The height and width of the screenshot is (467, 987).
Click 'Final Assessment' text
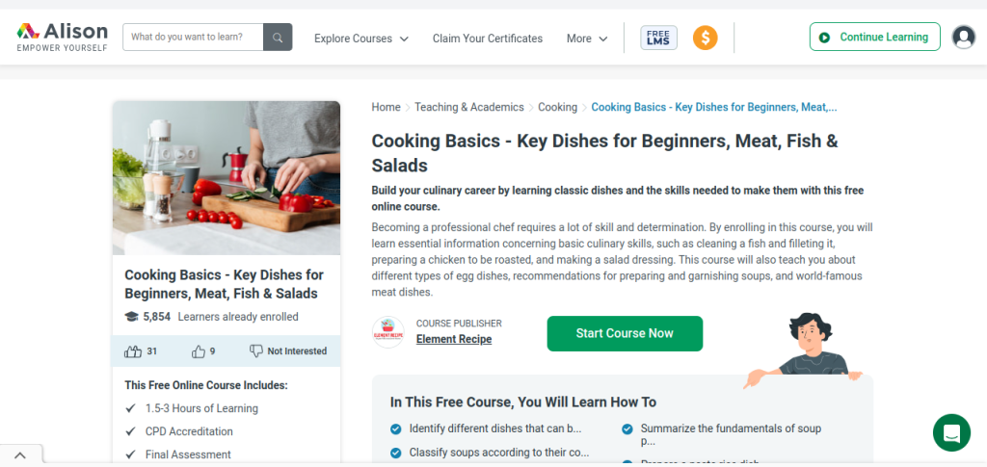(x=188, y=454)
